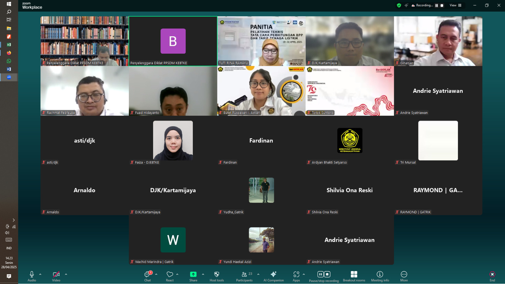Select the Fardinan participant tile
The width and height of the screenshot is (505, 284).
261,140
